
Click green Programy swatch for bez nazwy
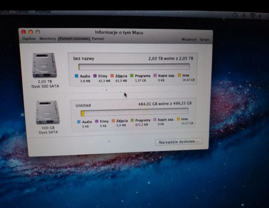132,75
